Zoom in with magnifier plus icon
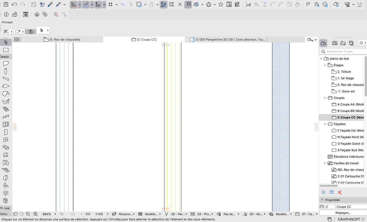The height and width of the screenshot is (222, 367). click(x=28, y=214)
